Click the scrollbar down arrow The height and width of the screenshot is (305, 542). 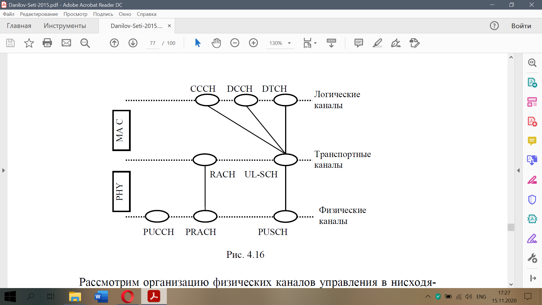click(x=511, y=284)
